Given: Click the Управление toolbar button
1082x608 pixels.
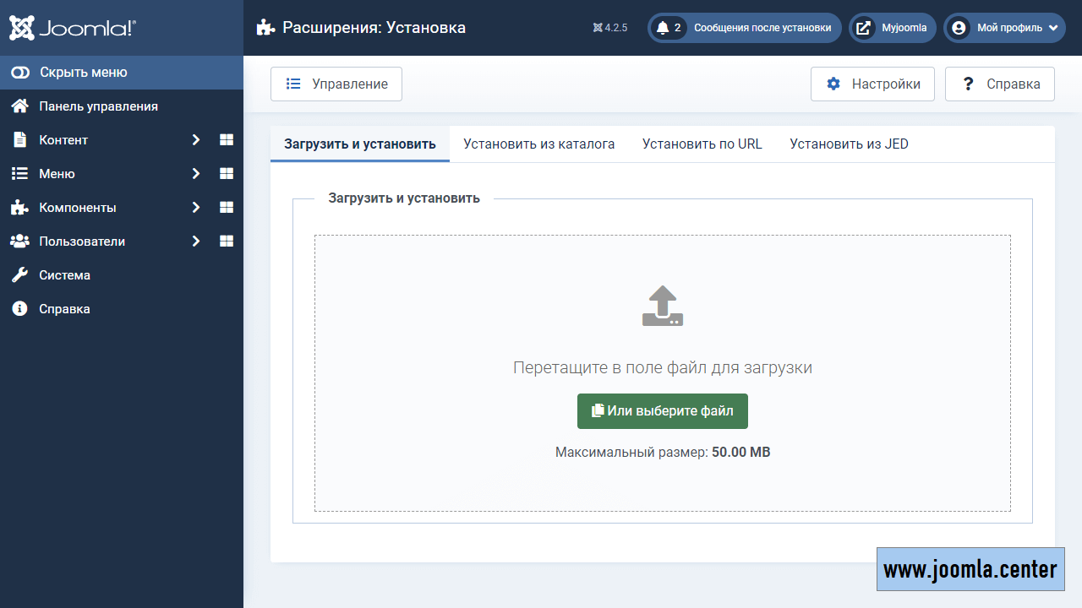Looking at the screenshot, I should pyautogui.click(x=336, y=84).
